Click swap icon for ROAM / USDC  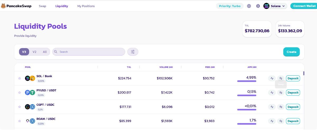click(x=281, y=121)
